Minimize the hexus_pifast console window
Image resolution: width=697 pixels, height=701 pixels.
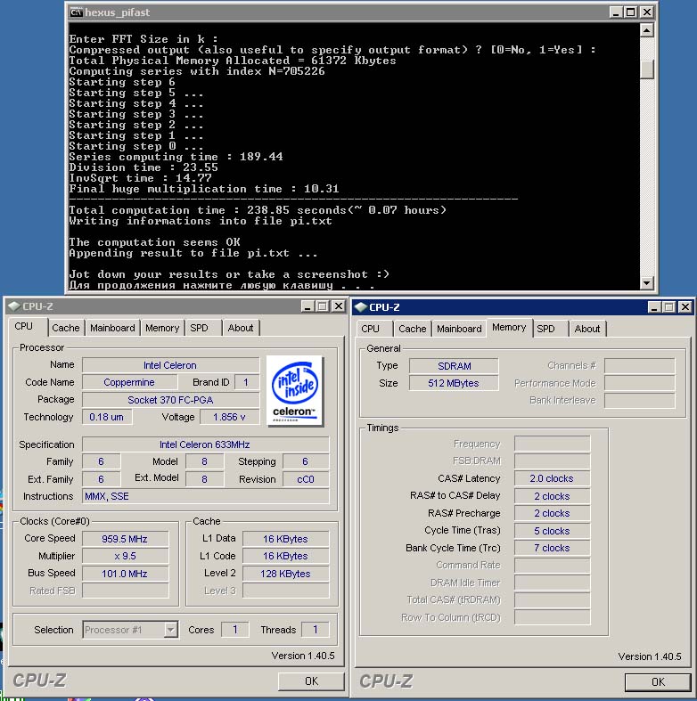616,12
